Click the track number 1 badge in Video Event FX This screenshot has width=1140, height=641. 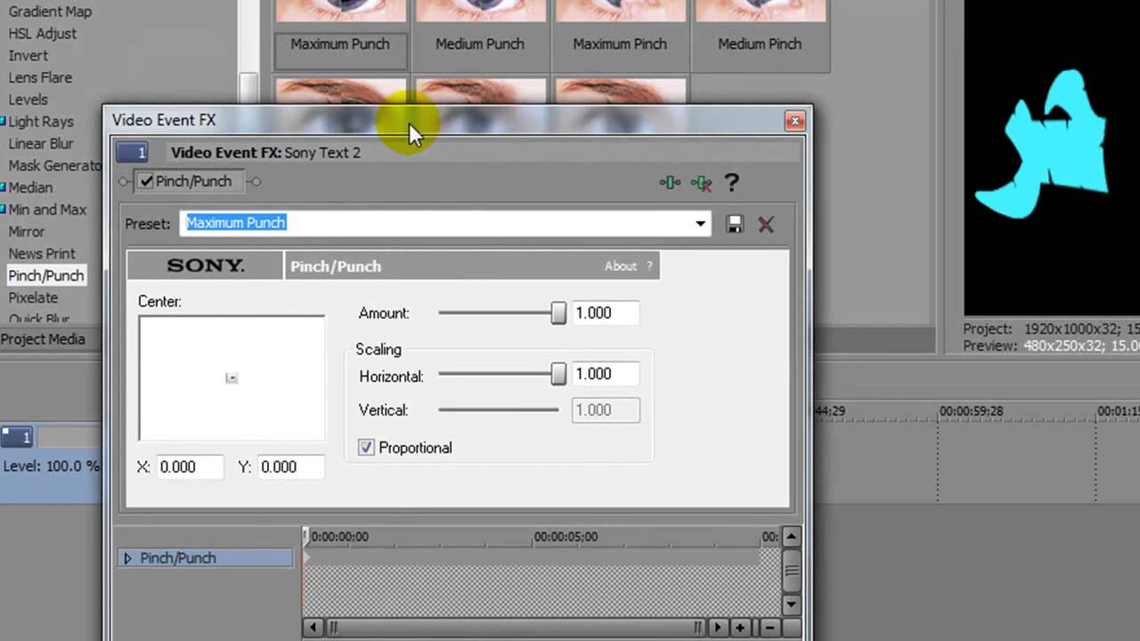[x=132, y=152]
